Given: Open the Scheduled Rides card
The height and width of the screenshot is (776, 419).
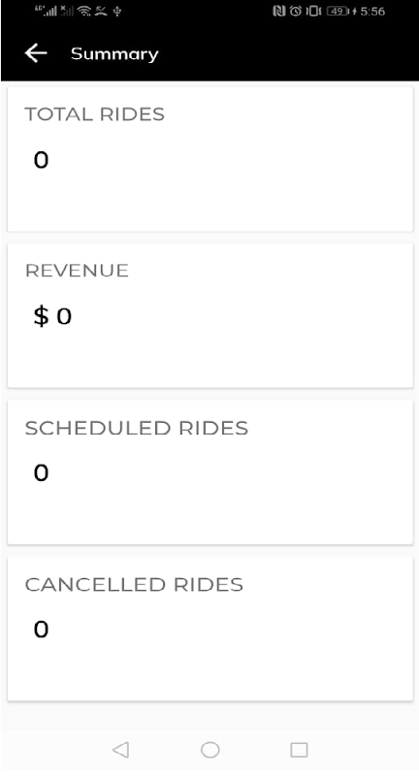Looking at the screenshot, I should [209, 472].
